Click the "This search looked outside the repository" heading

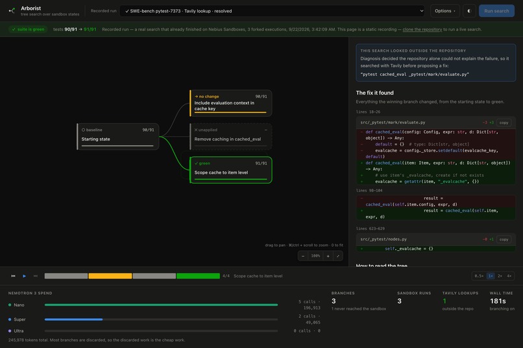[x=413, y=51]
